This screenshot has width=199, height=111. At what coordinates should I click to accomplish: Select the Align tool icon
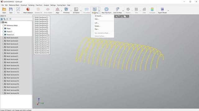58,9
